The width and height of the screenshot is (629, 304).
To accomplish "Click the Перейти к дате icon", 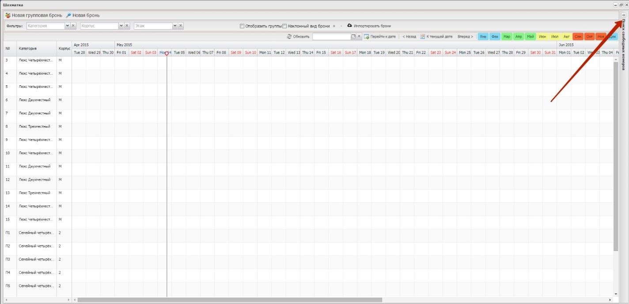I will [367, 37].
